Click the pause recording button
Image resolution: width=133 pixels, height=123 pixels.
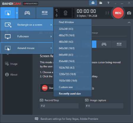point(107,13)
